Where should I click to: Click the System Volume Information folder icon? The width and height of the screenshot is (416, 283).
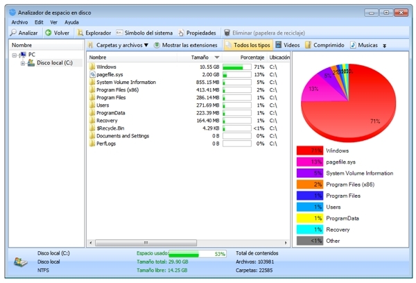click(x=92, y=82)
